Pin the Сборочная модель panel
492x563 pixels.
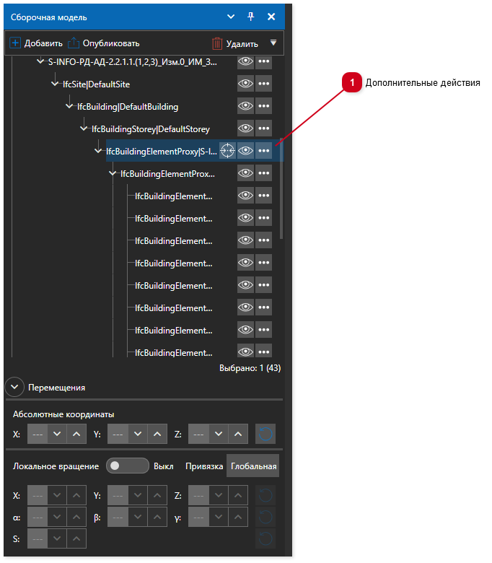click(x=251, y=16)
